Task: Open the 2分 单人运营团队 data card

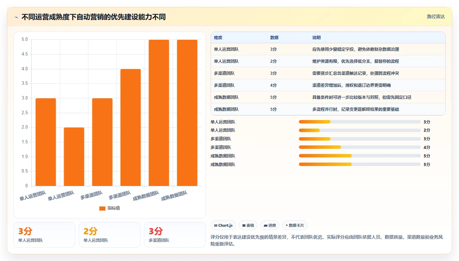Action: 110,235
